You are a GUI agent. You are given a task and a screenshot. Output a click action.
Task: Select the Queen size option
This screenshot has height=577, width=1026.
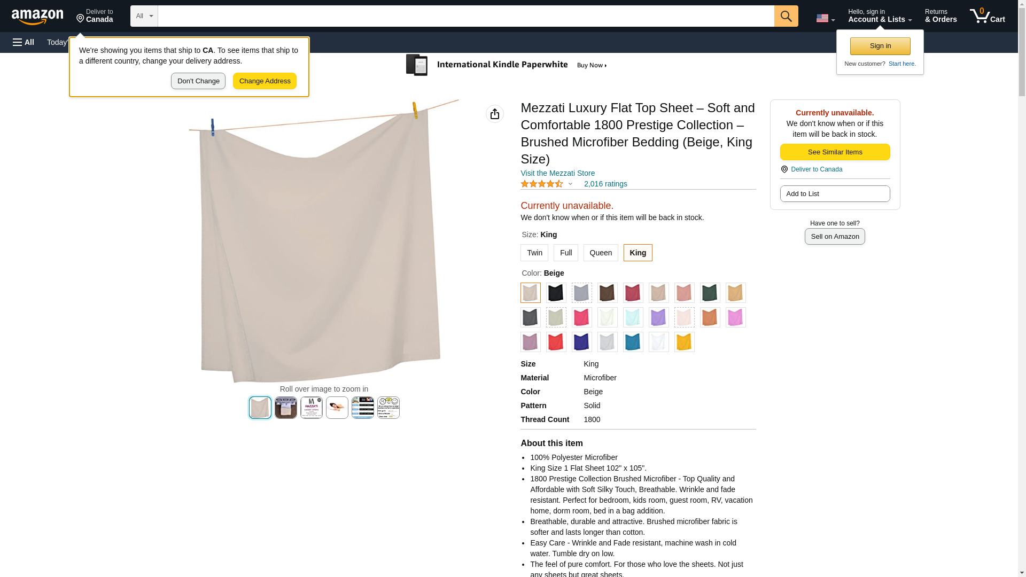click(x=601, y=253)
